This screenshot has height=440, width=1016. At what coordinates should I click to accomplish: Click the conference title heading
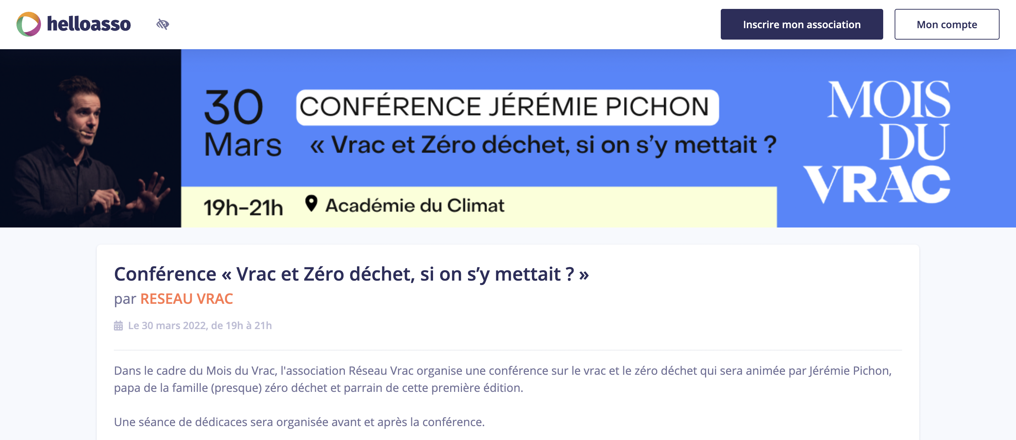click(351, 274)
